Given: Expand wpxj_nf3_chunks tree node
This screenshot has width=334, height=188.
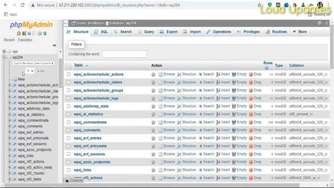Looking at the screenshot, I should tap(9, 173).
